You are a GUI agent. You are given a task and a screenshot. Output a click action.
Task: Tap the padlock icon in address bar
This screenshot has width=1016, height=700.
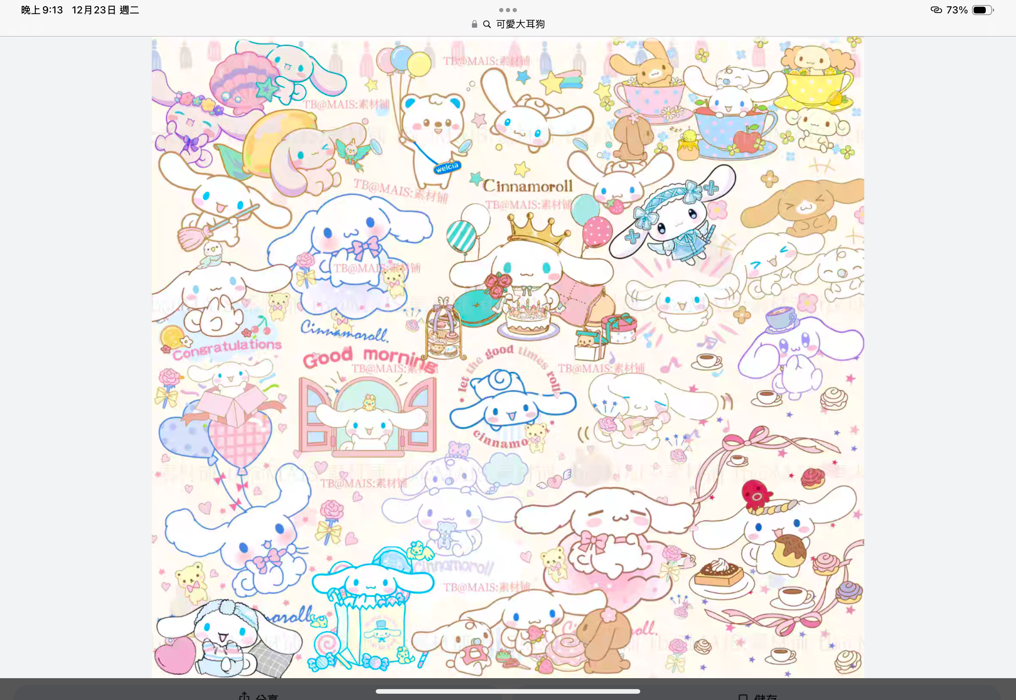pyautogui.click(x=474, y=24)
